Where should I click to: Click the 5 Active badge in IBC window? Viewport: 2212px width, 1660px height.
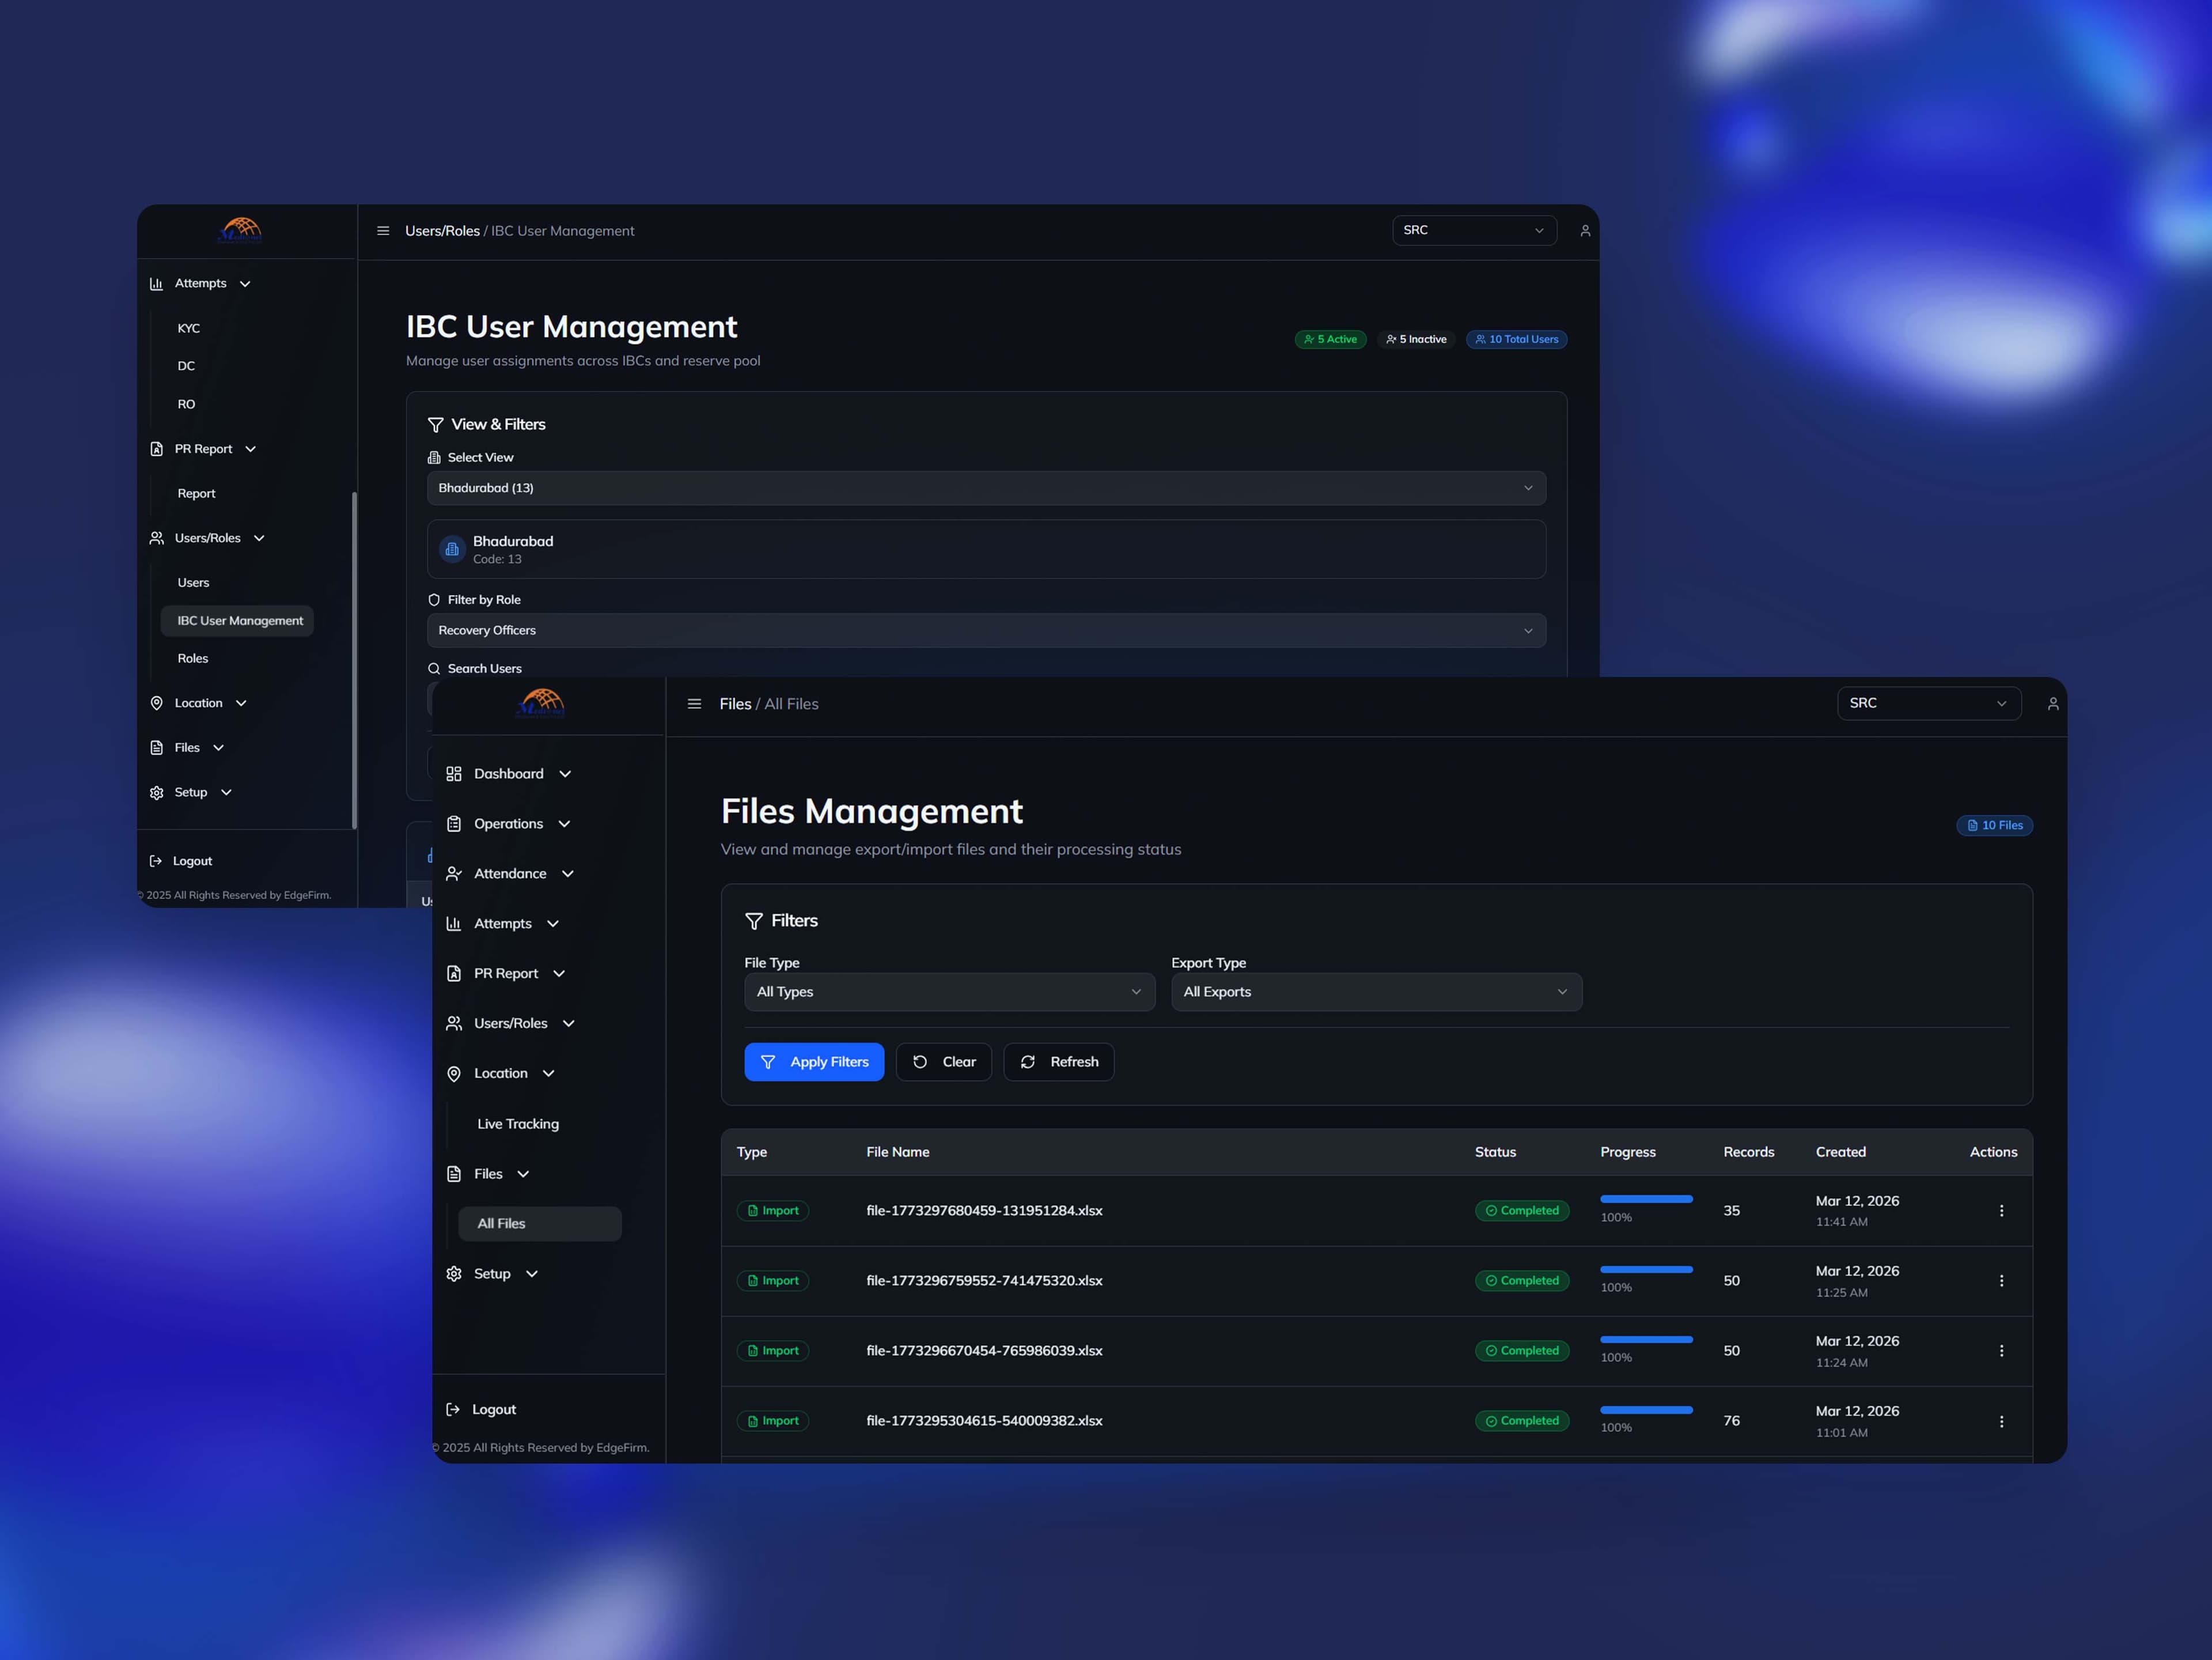coord(1330,340)
